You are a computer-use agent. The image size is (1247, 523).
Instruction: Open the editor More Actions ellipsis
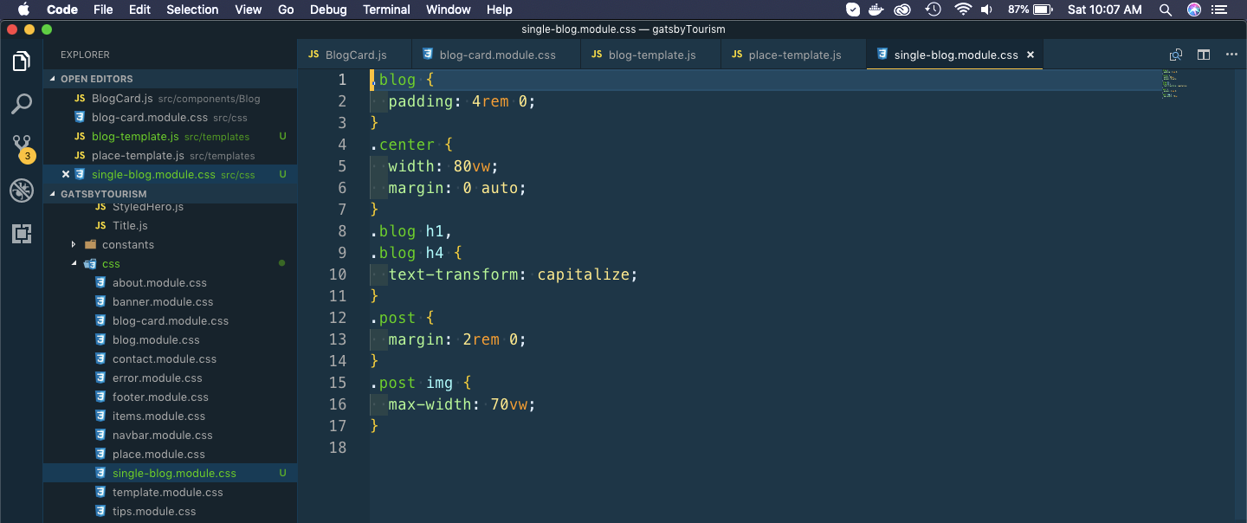[x=1231, y=55]
